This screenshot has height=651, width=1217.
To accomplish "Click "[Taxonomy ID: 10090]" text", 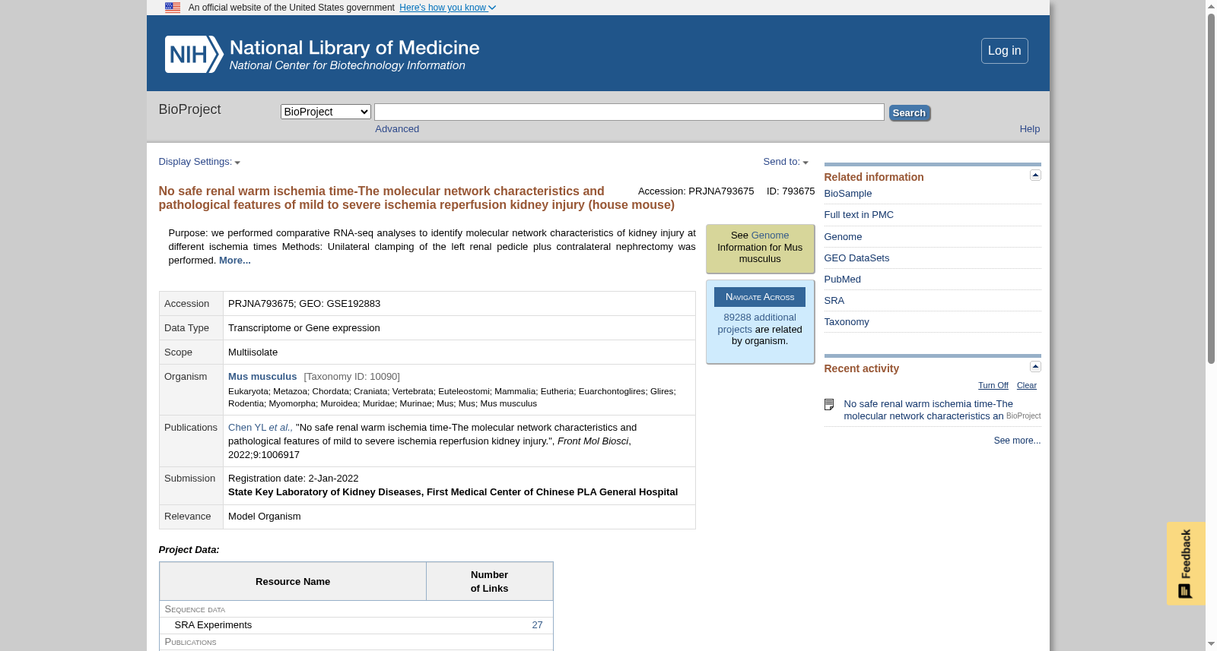I will (x=351, y=377).
